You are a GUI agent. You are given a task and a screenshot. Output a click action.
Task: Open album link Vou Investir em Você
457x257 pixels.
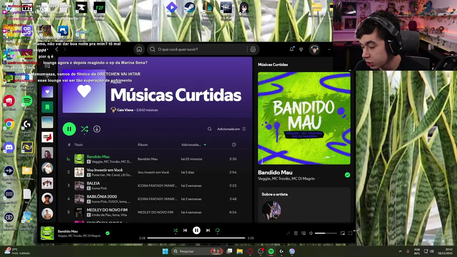(x=153, y=172)
